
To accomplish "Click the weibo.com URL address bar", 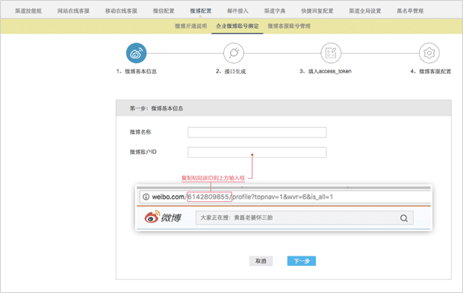I will tap(285, 197).
